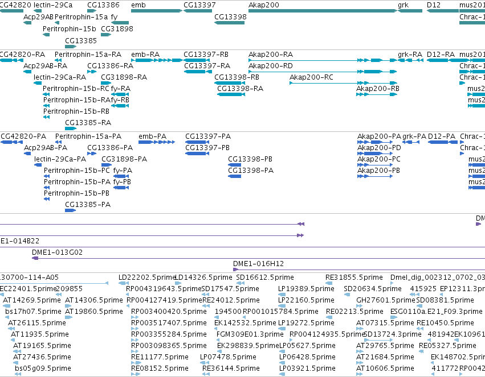
Task: Click the RE11177.5prime EST label
Action: 160,358
